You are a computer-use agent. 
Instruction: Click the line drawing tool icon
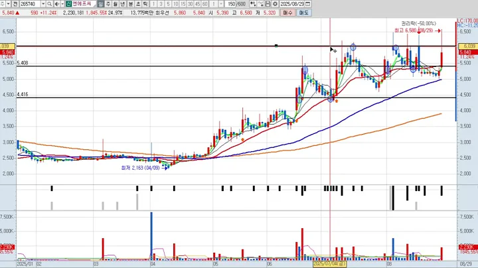click(260, 4)
